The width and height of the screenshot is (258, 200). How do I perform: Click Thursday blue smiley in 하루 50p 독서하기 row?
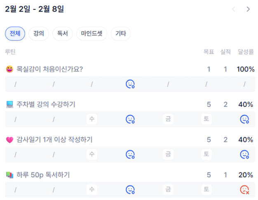tap(130, 190)
